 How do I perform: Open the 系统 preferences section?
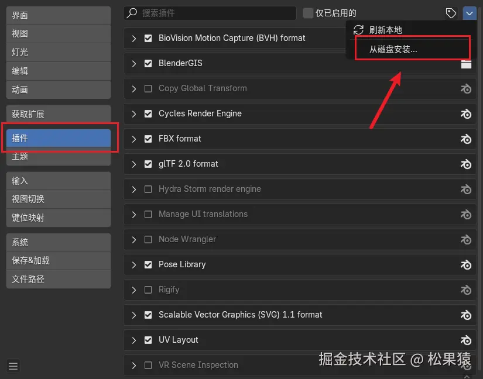[x=59, y=242]
